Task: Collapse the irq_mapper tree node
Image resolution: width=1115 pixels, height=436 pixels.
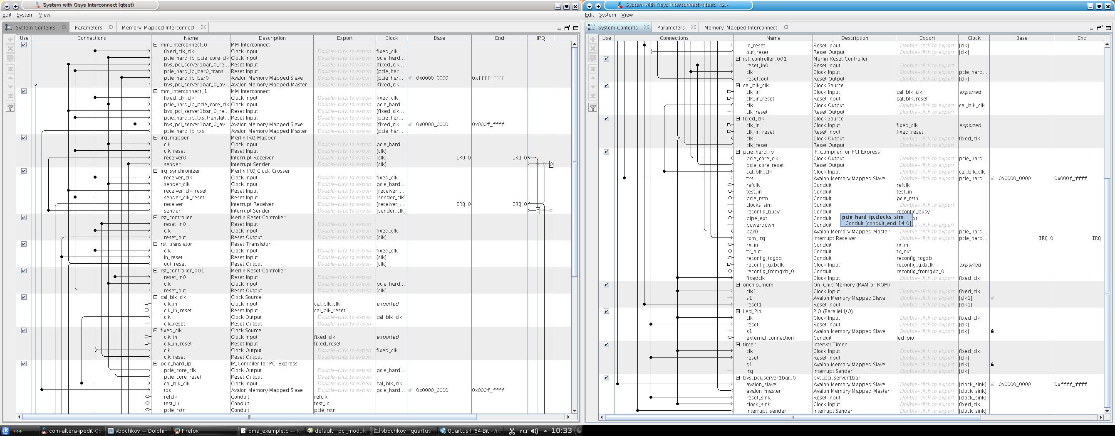Action: coord(155,138)
